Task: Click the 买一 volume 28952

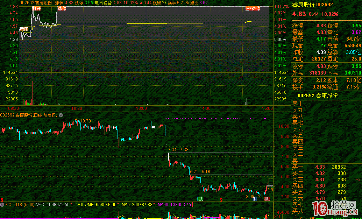Action: point(339,167)
